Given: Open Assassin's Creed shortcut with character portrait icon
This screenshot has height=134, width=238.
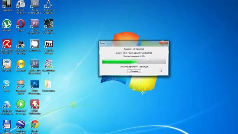Looking at the screenshot, I should [x=49, y=27].
